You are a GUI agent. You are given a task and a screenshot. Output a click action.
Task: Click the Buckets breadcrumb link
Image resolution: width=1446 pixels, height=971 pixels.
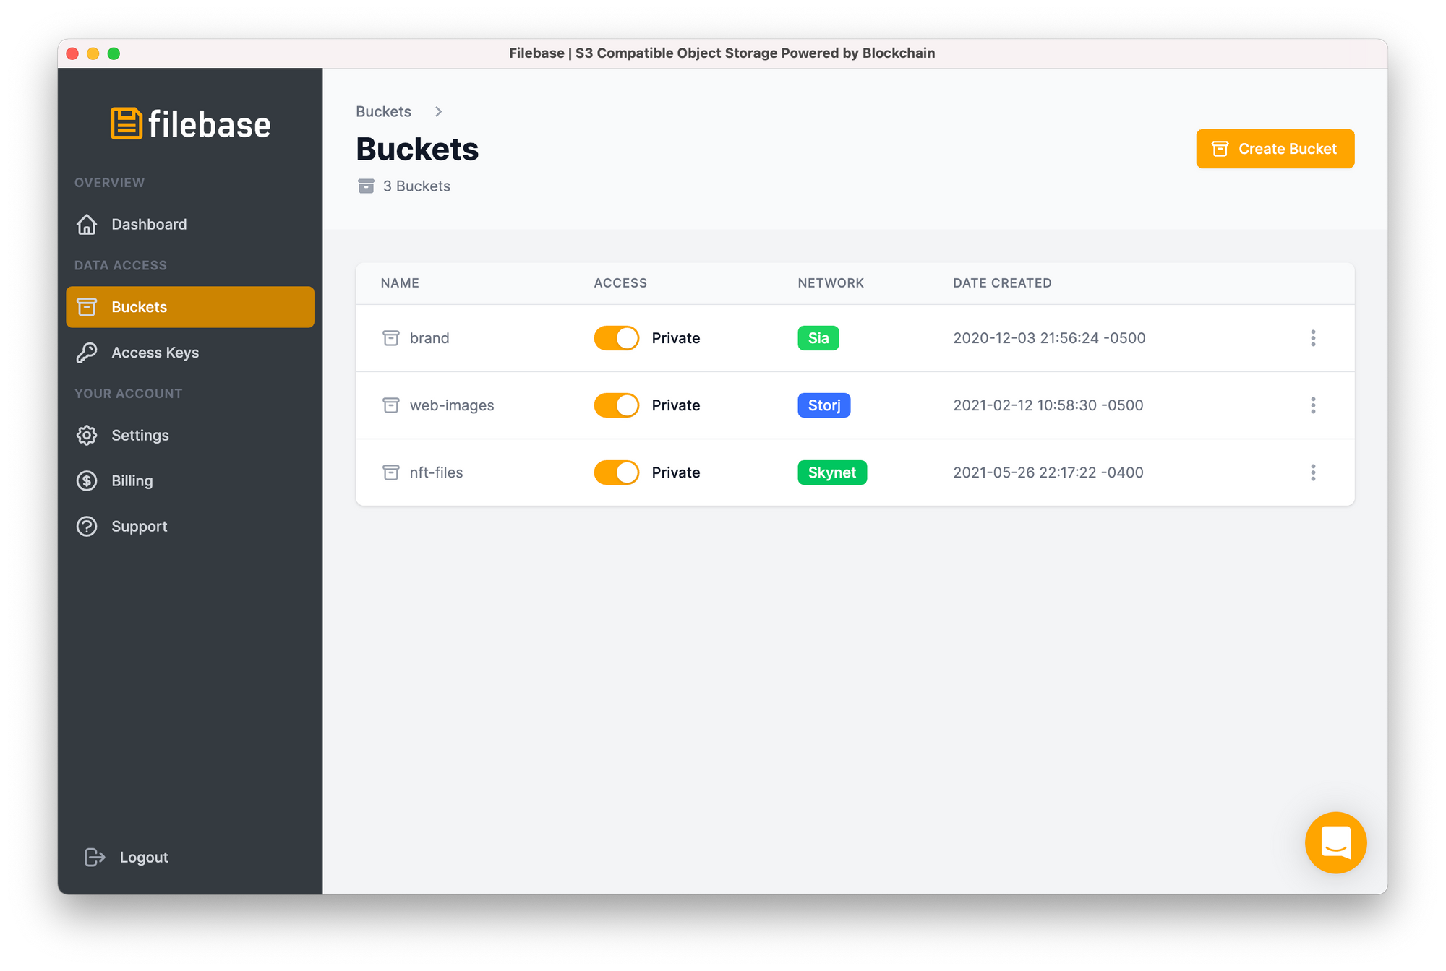coord(383,112)
